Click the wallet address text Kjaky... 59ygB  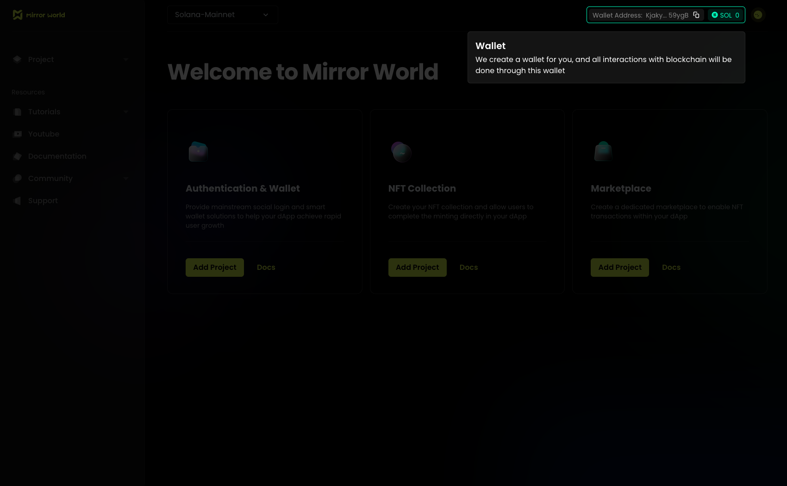click(667, 15)
